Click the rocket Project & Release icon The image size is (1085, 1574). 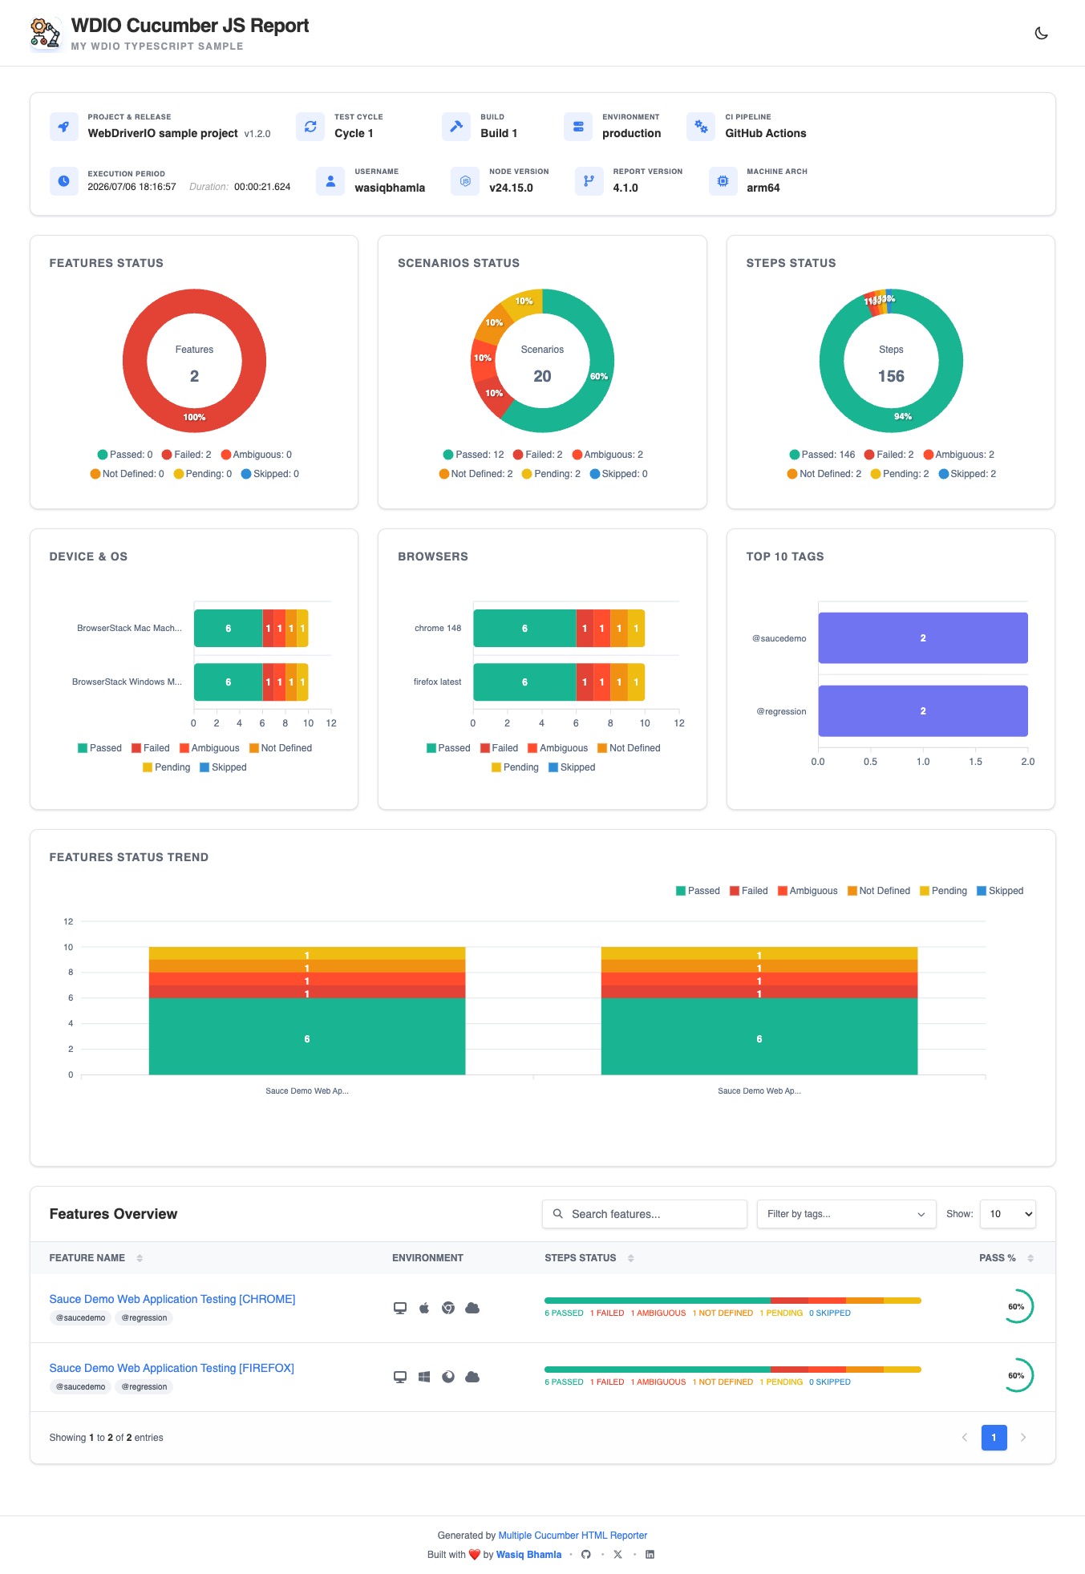[63, 126]
